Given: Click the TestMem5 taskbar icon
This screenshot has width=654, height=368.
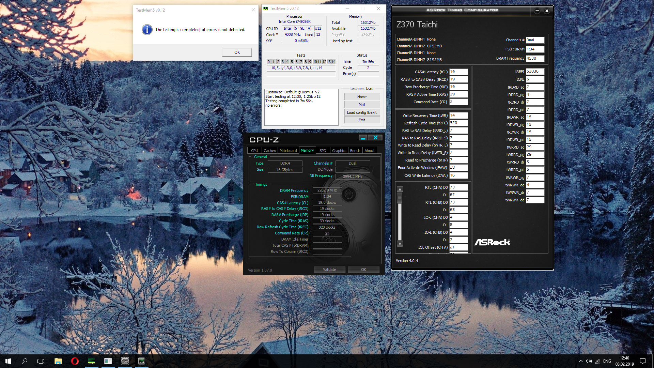Looking at the screenshot, I should pos(91,361).
